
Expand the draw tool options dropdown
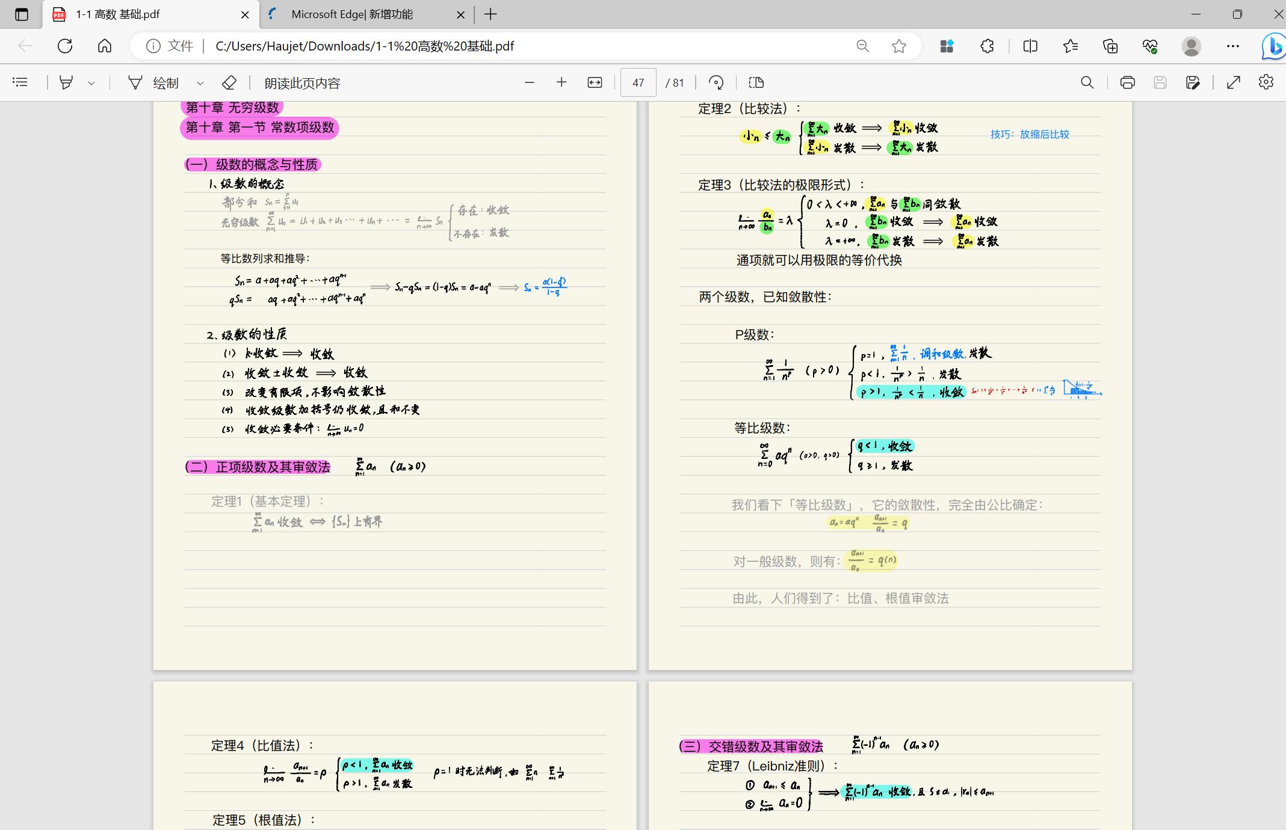[x=200, y=83]
